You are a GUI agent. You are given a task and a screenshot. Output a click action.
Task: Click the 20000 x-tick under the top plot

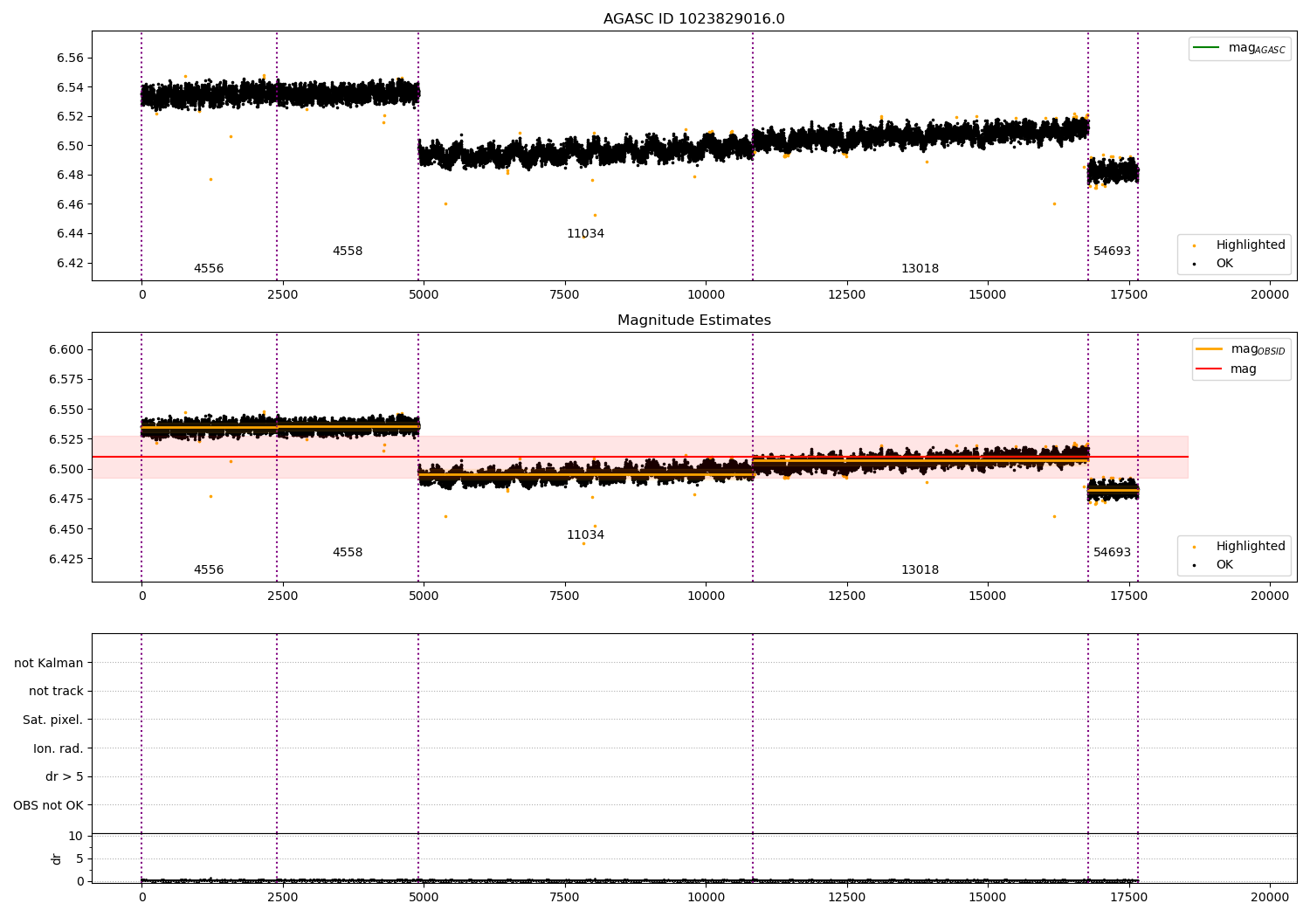pos(1269,295)
